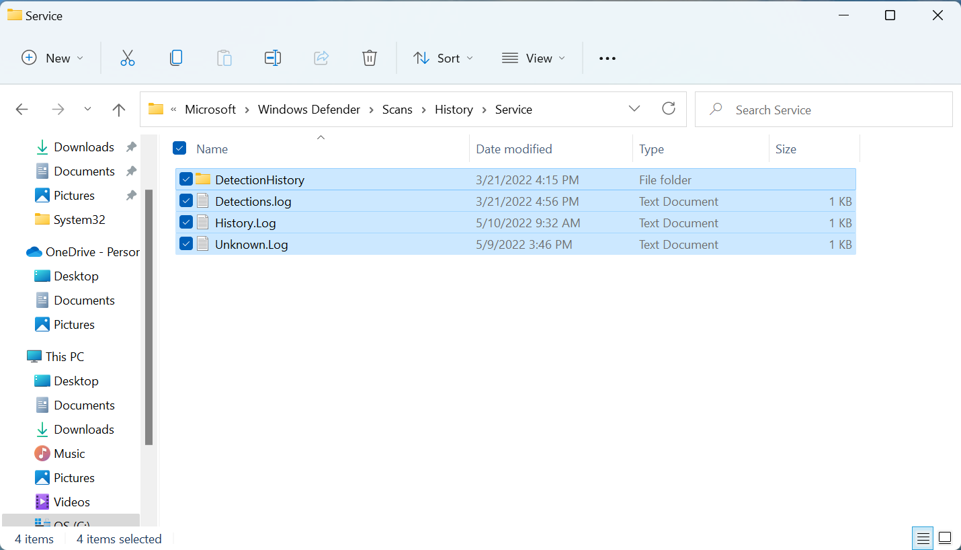The height and width of the screenshot is (550, 961).
Task: Refresh the Service folder view
Action: (669, 108)
